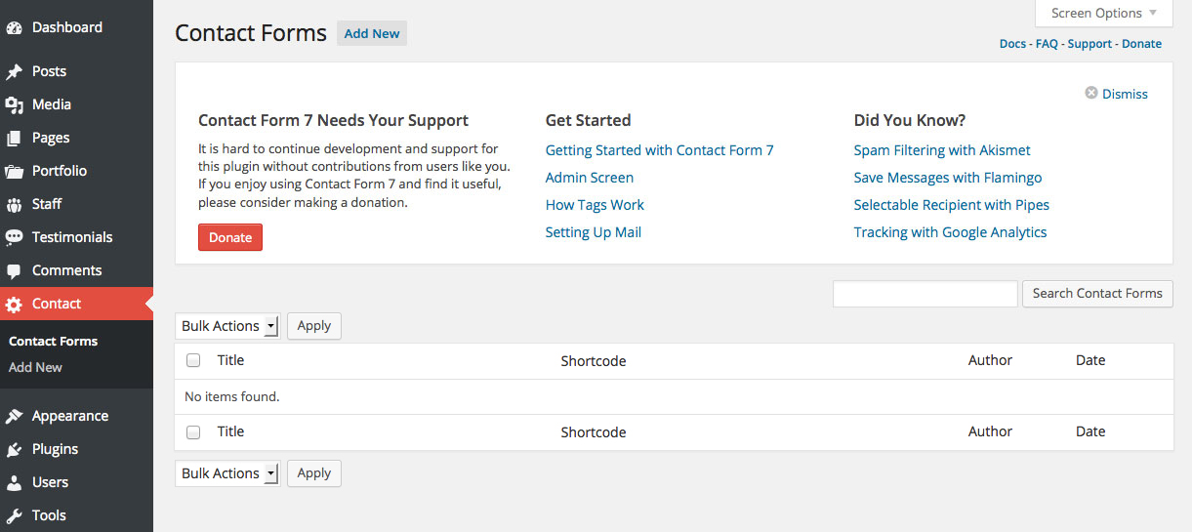Screen dimensions: 1192x532
Task: Expand the Screen Options panel
Action: [x=1104, y=14]
